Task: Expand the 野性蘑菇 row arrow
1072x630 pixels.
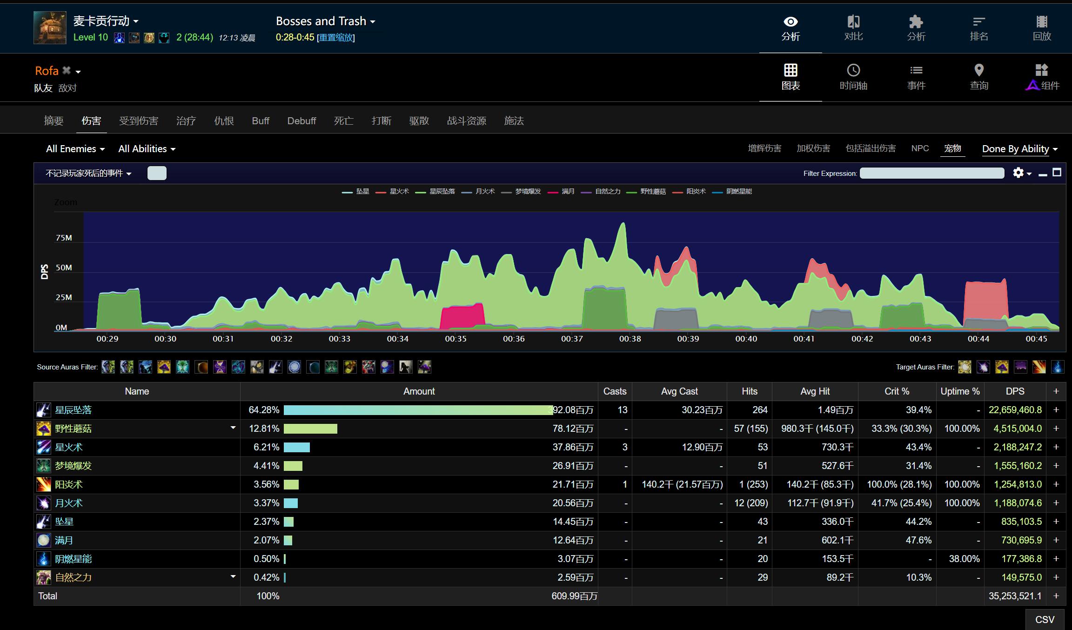Action: pyautogui.click(x=233, y=428)
